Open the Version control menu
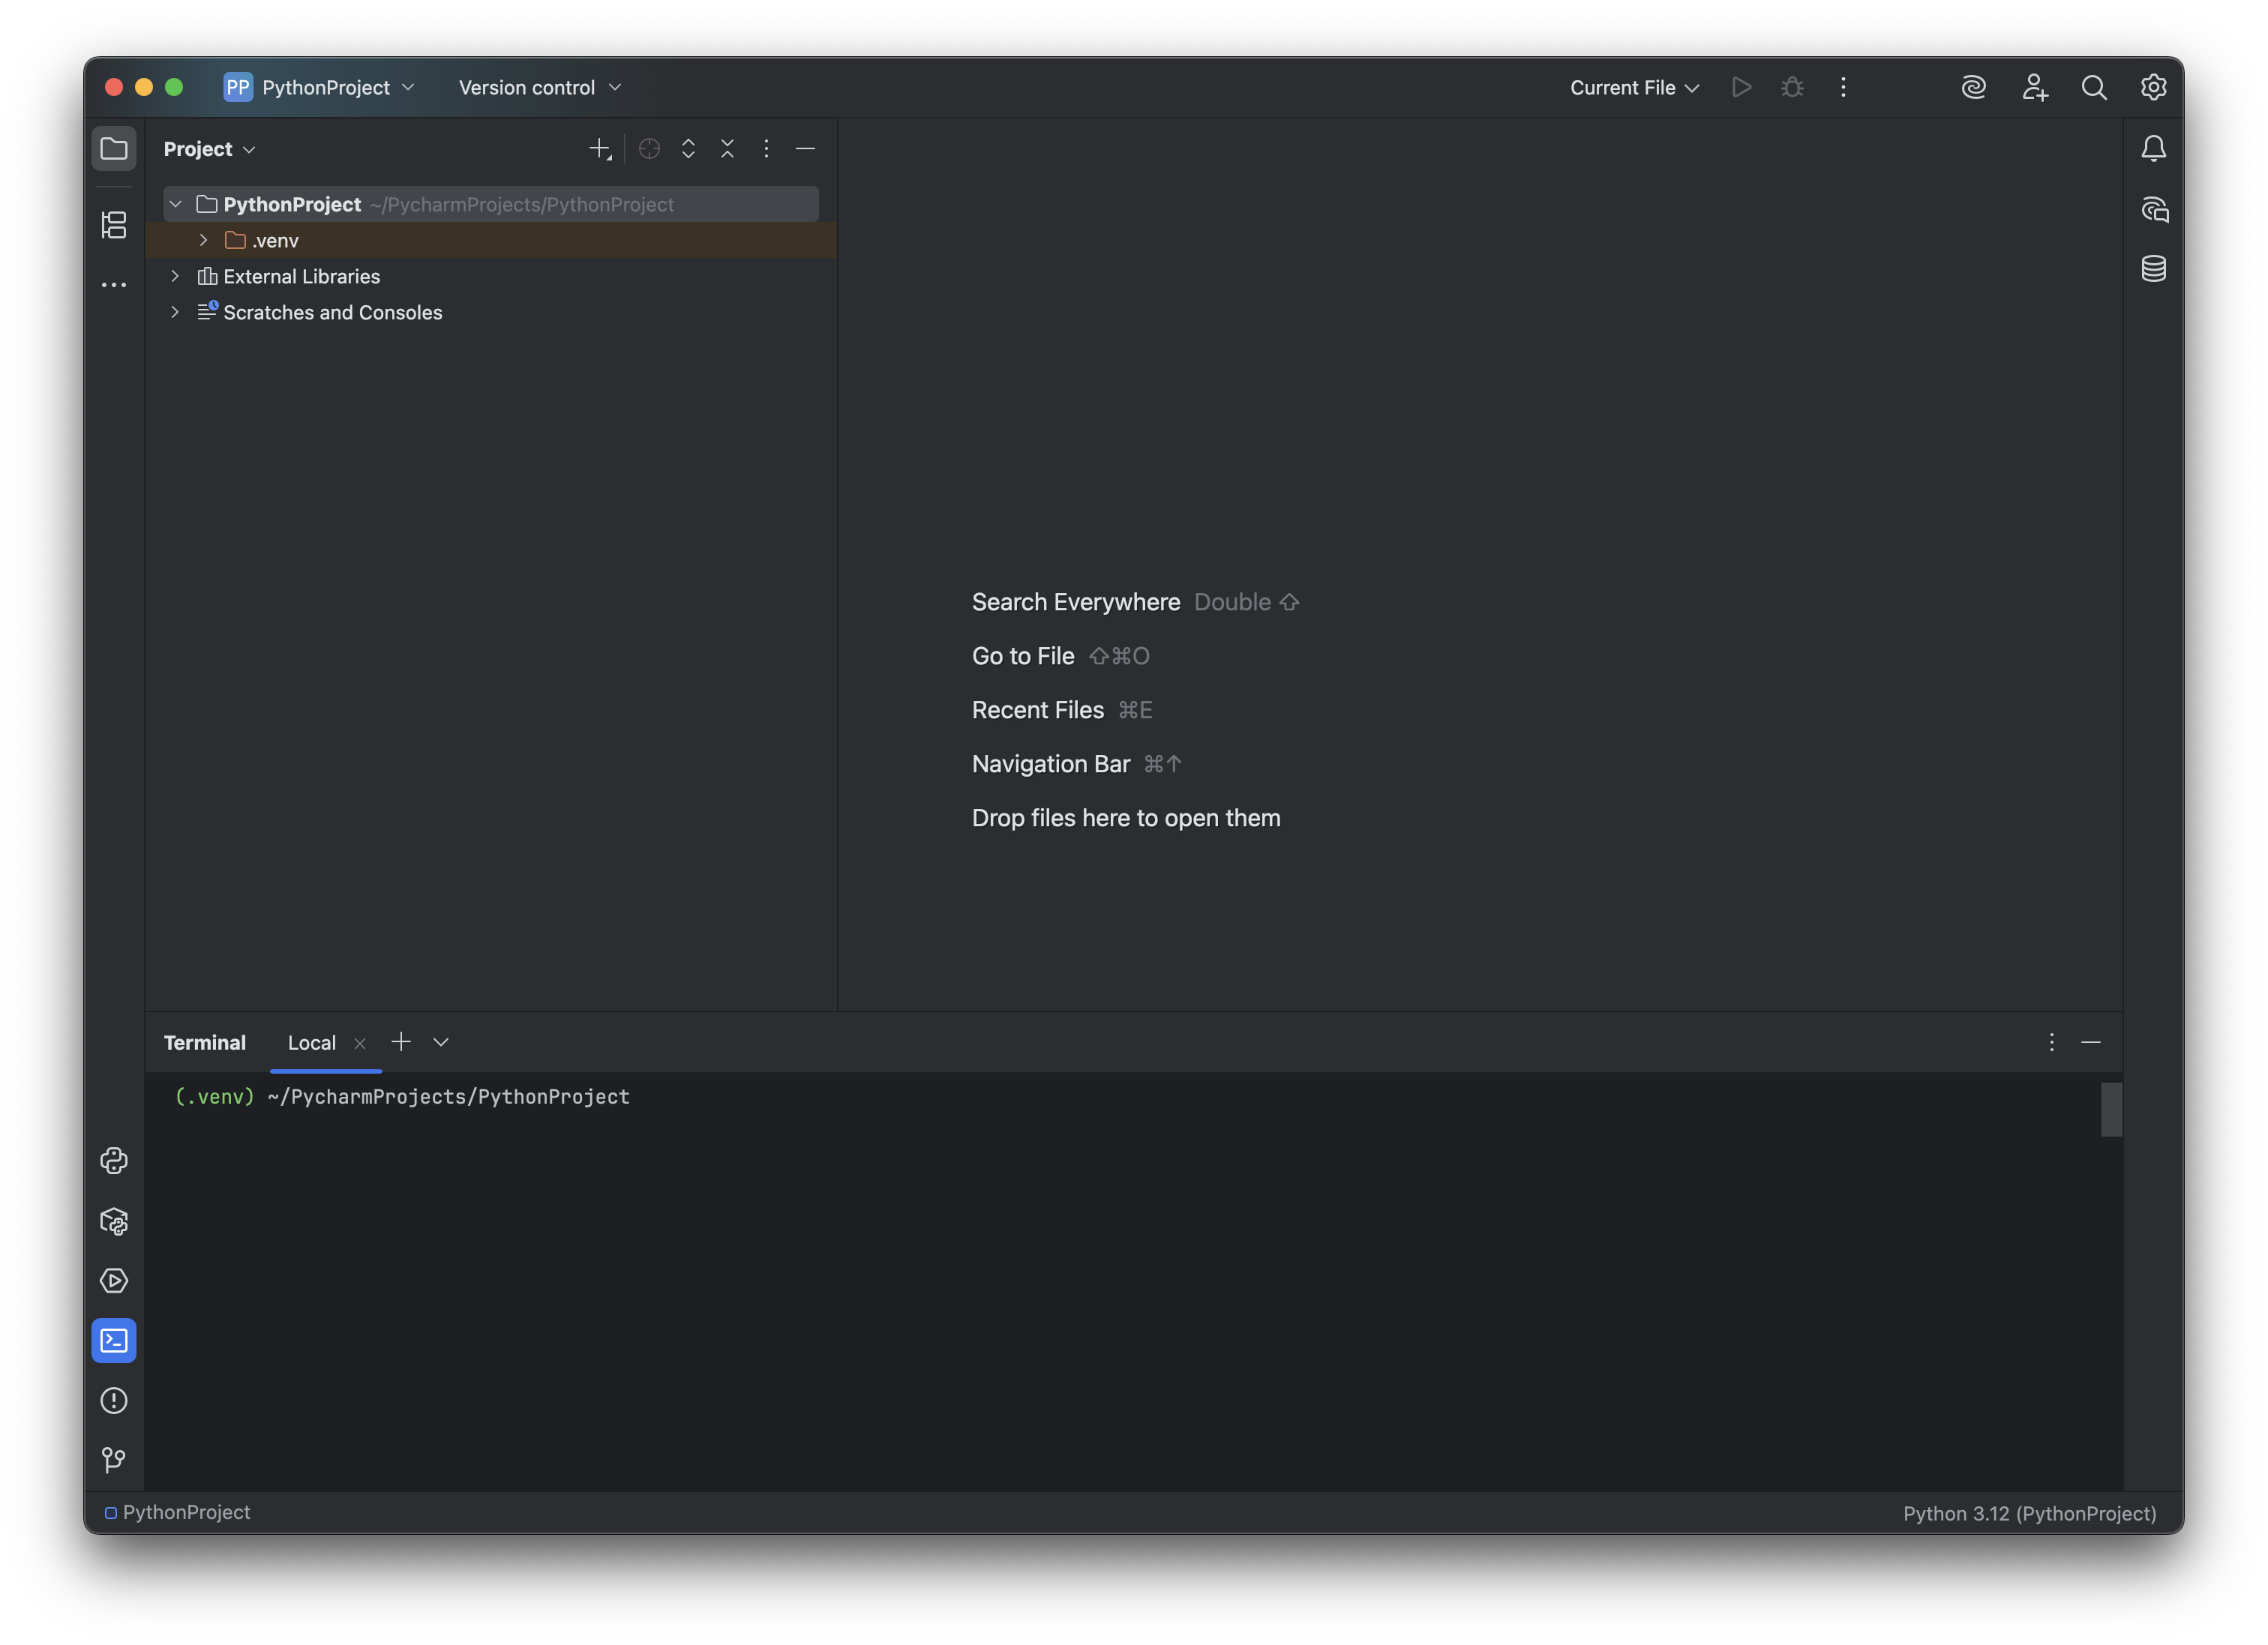Viewport: 2268px width, 1645px height. [540, 88]
